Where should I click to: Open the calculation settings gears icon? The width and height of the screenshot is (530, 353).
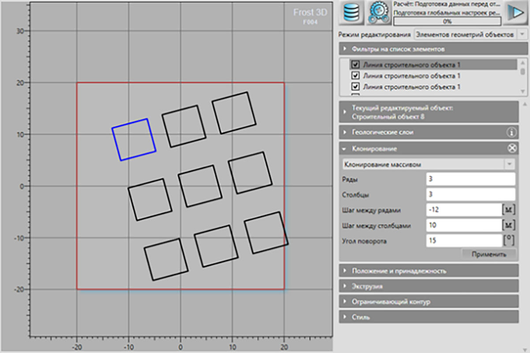pos(378,13)
